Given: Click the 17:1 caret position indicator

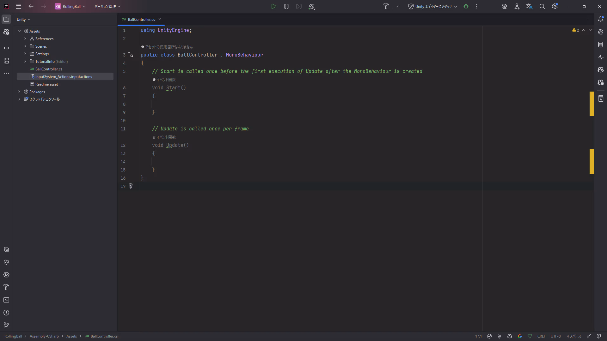Looking at the screenshot, I should 479,336.
